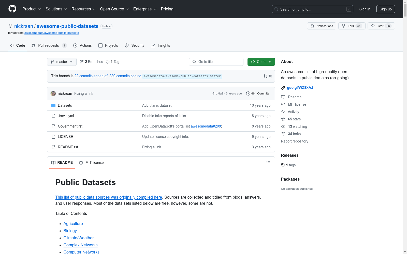
Task: Star this repository
Action: click(x=381, y=26)
